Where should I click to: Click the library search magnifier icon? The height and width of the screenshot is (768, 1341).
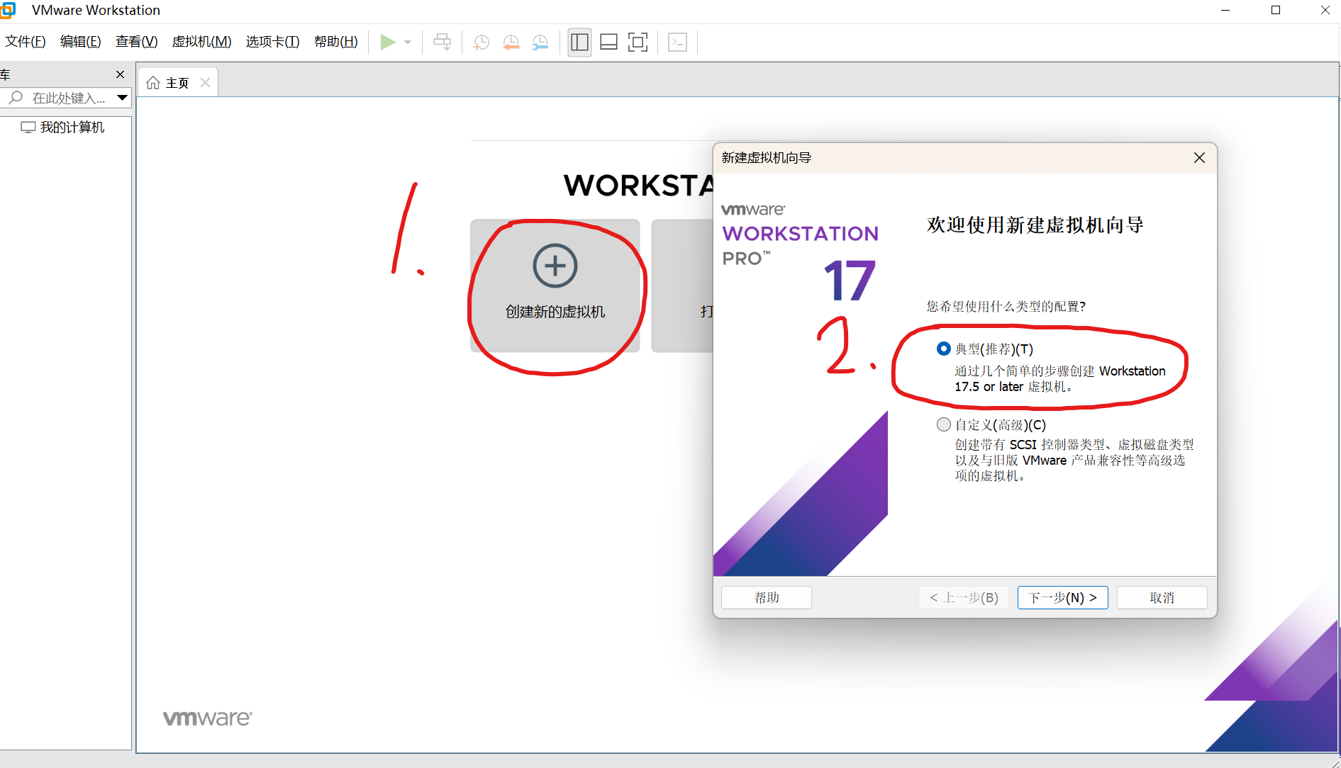tap(16, 98)
